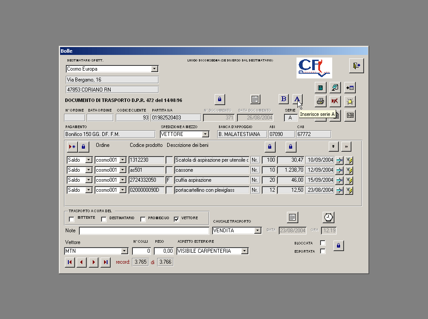Click the lightning icon on the portacartellino row
Image resolution: width=428 pixels, height=319 pixels.
coord(349,190)
